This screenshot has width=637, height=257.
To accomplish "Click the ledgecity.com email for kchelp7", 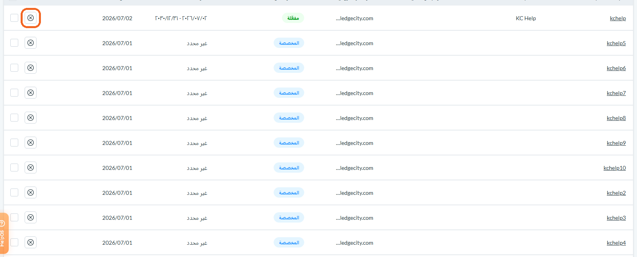I will coord(354,93).
